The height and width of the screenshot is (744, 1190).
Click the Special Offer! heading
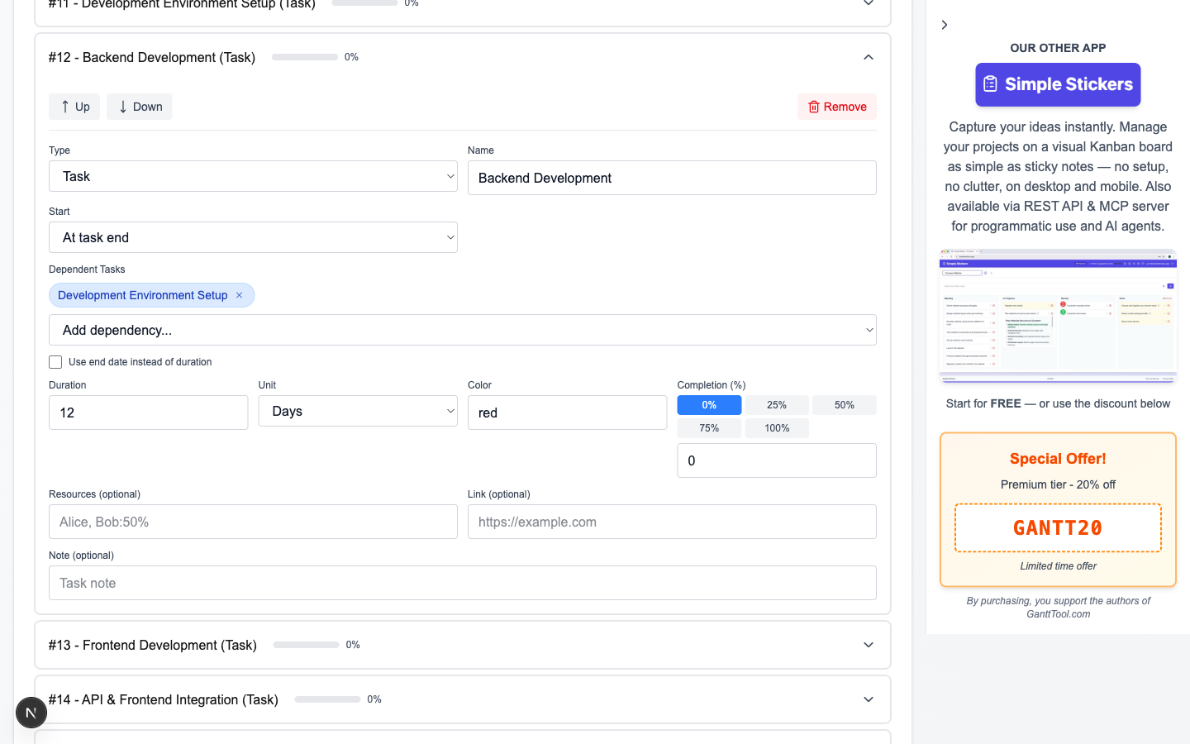1058,459
